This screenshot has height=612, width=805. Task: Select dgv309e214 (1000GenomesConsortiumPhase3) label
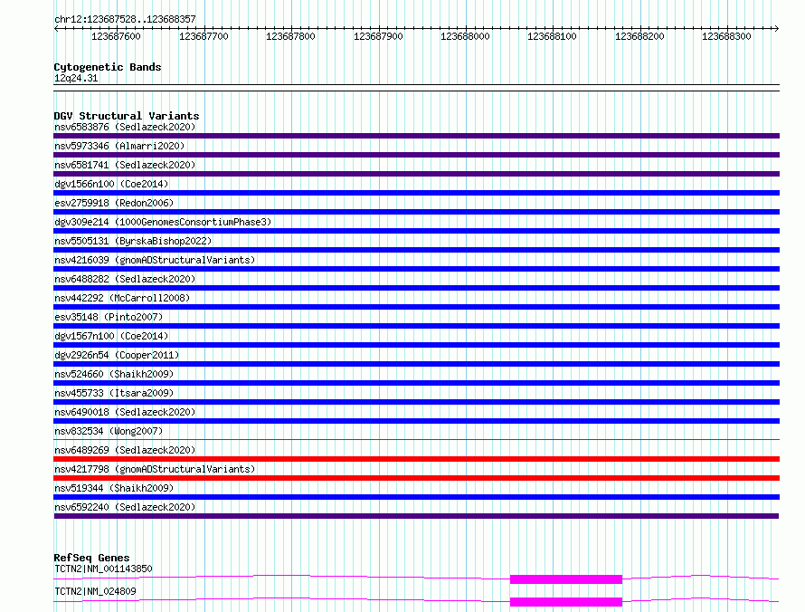tap(163, 222)
